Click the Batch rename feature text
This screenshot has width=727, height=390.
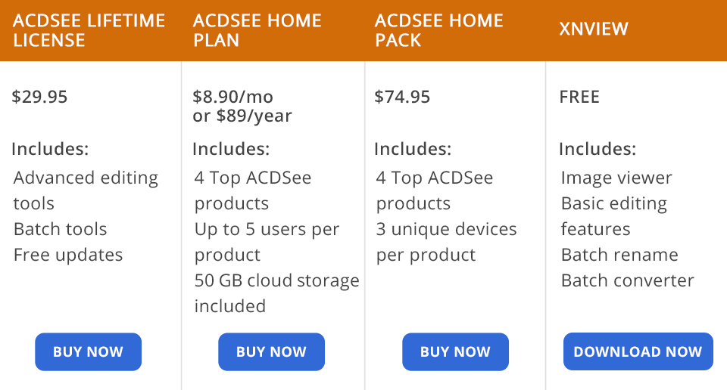pos(619,255)
